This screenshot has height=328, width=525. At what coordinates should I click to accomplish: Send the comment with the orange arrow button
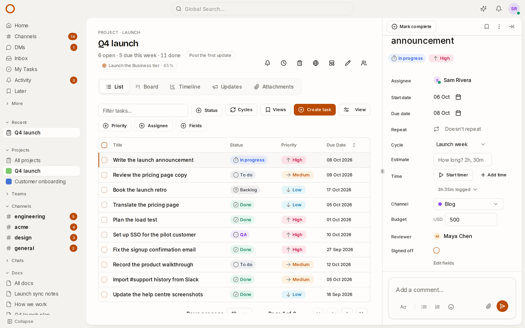tap(502, 306)
